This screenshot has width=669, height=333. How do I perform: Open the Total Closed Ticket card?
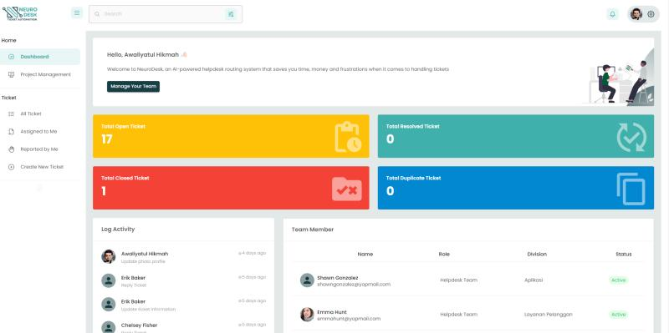pos(231,188)
